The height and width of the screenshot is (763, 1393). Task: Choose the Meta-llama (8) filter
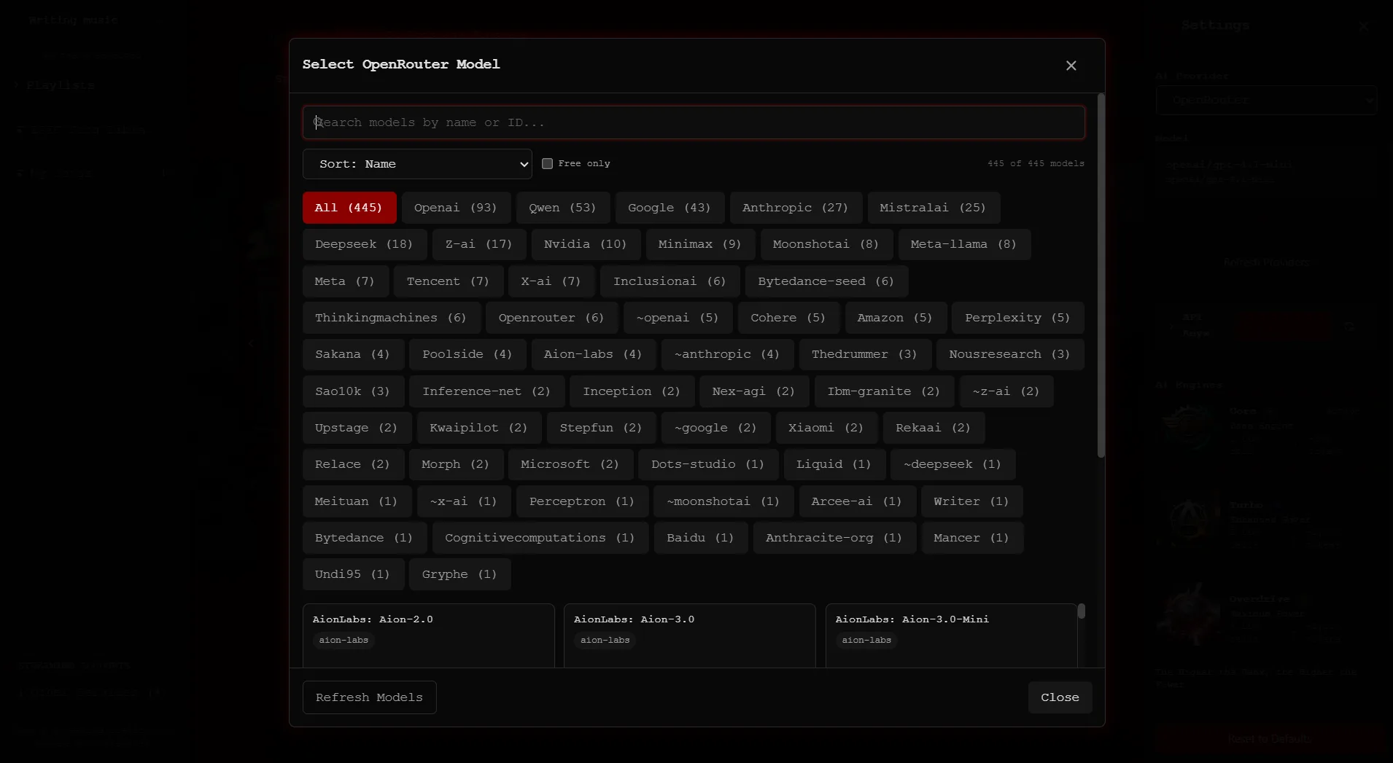pos(964,244)
